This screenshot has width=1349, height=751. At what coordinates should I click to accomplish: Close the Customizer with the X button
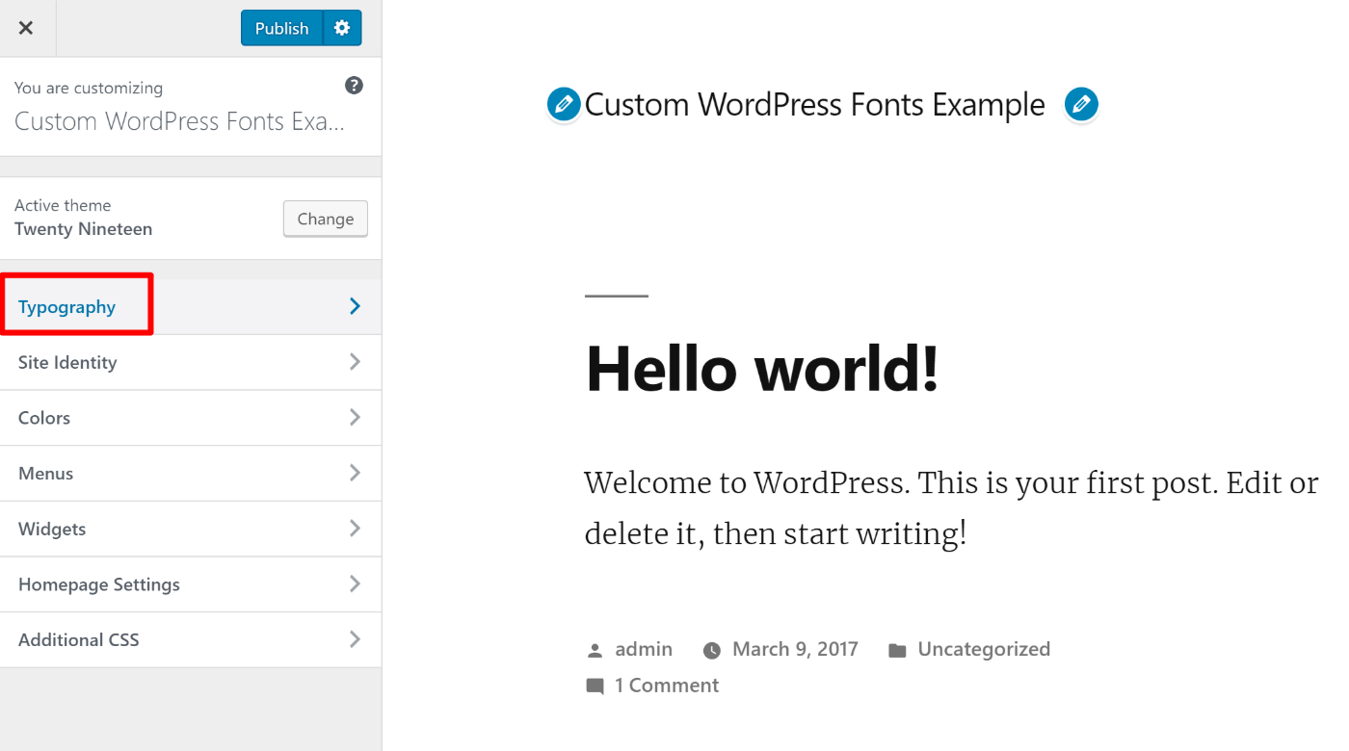tap(27, 27)
